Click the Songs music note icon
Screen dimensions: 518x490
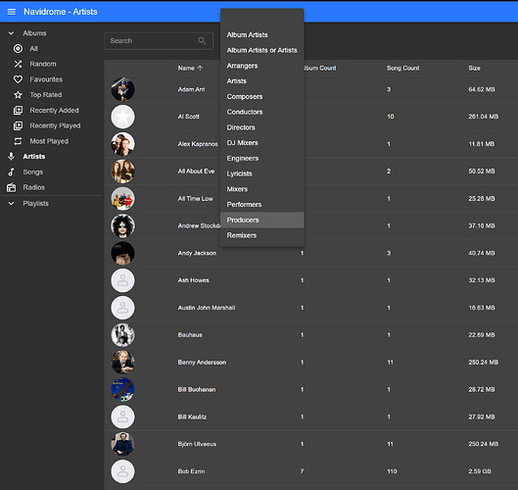(x=11, y=171)
